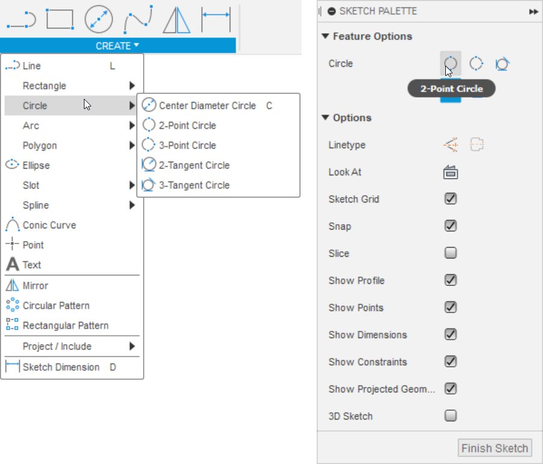Click the Finish Sketch button

(x=495, y=448)
